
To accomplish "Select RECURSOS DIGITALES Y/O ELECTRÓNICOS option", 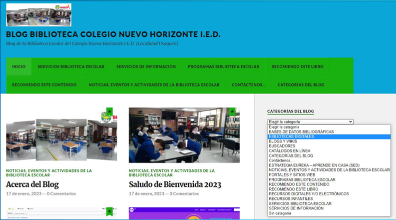I will click(x=329, y=194).
